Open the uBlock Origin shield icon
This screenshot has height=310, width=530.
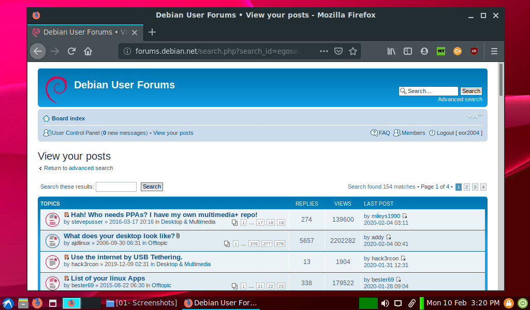coord(474,51)
